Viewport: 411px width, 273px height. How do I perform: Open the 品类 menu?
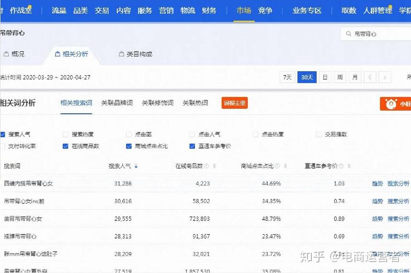click(x=80, y=11)
